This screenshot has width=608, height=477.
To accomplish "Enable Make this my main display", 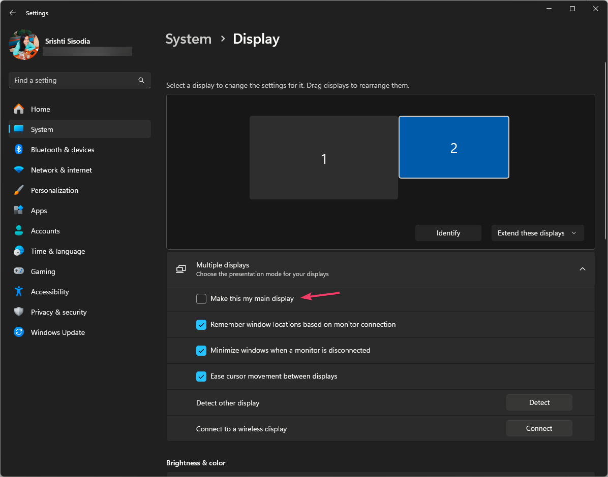I will [201, 299].
